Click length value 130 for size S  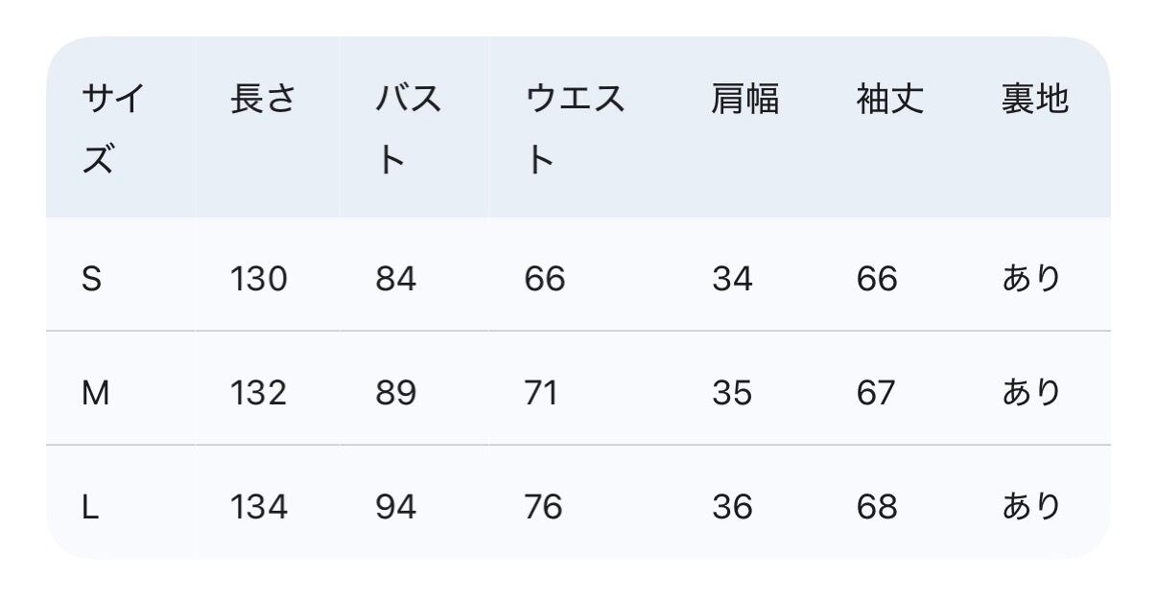[259, 279]
